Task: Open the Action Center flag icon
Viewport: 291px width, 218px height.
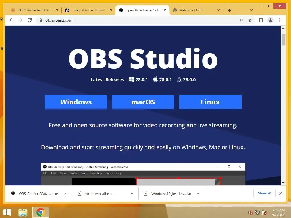Action: click(264, 213)
